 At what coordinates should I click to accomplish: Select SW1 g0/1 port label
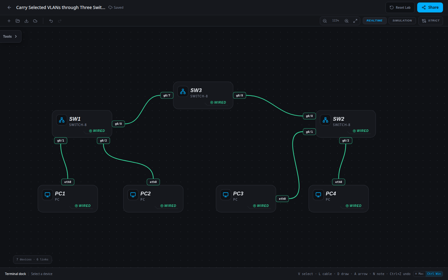pyautogui.click(x=61, y=141)
